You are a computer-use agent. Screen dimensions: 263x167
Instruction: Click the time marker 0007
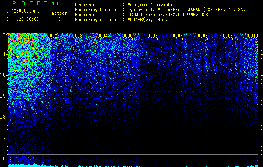click(x=178, y=36)
